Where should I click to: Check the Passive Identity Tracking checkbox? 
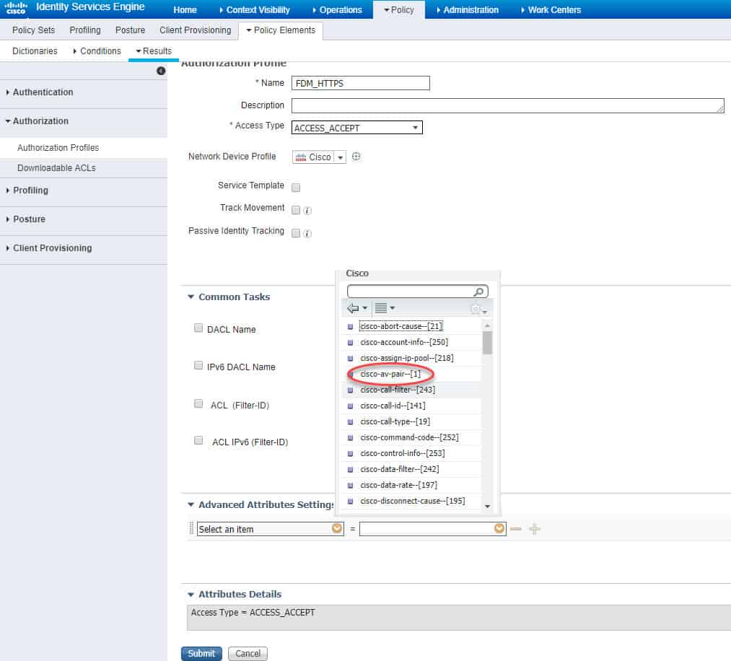296,233
